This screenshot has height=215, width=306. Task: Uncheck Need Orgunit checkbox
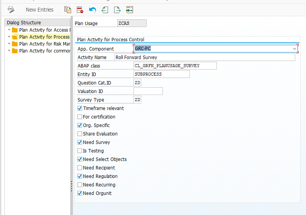79,193
